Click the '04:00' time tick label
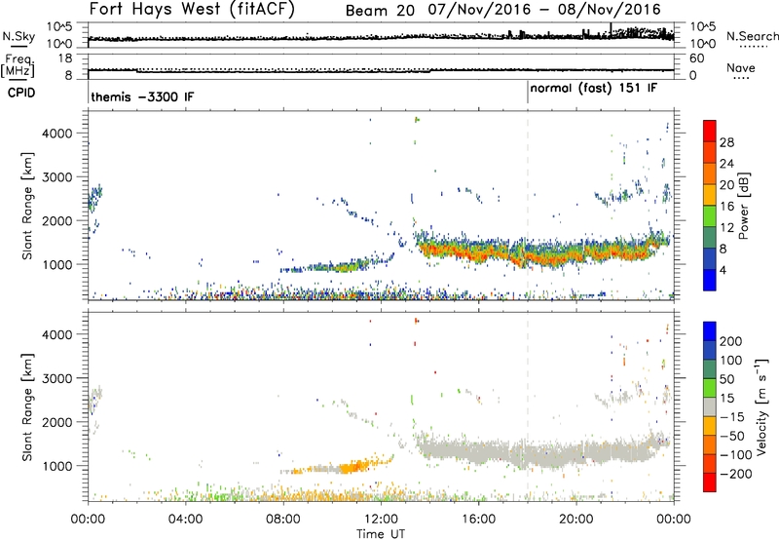 (185, 520)
